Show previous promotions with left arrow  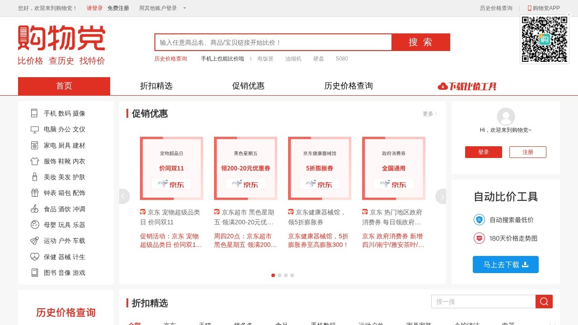(124, 196)
